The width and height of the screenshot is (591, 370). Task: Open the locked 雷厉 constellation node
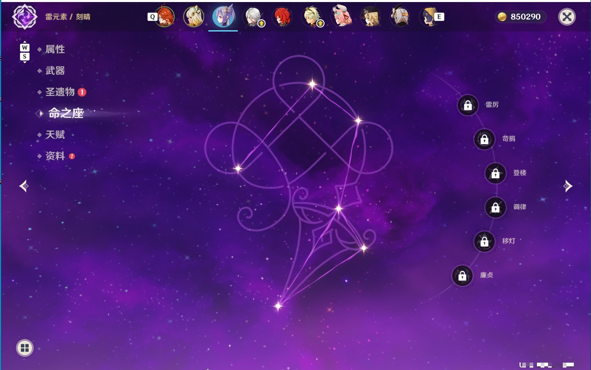(x=468, y=105)
